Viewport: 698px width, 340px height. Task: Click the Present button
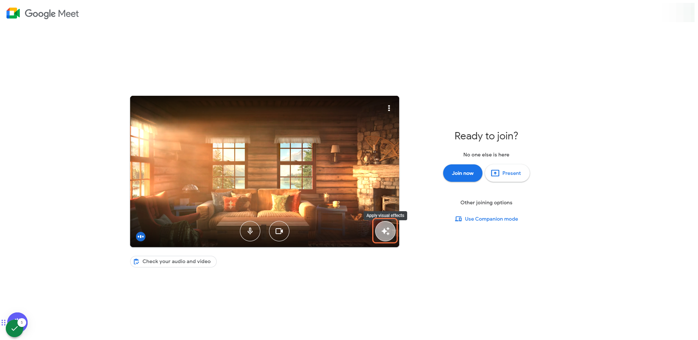(507, 173)
